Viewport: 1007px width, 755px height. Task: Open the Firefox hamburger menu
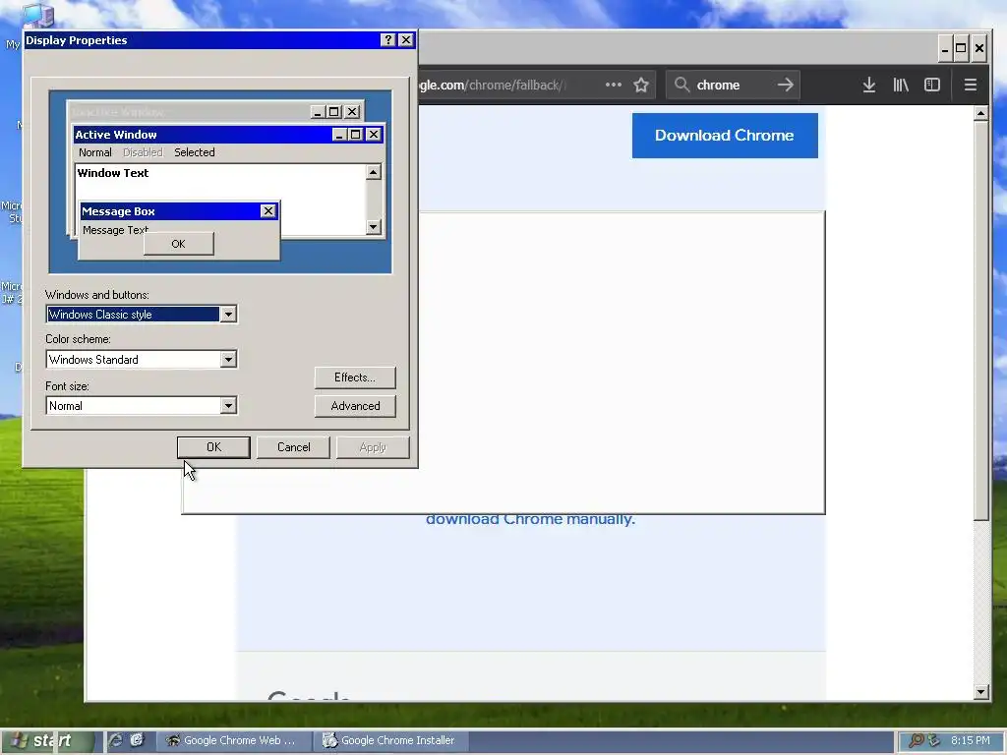[971, 85]
